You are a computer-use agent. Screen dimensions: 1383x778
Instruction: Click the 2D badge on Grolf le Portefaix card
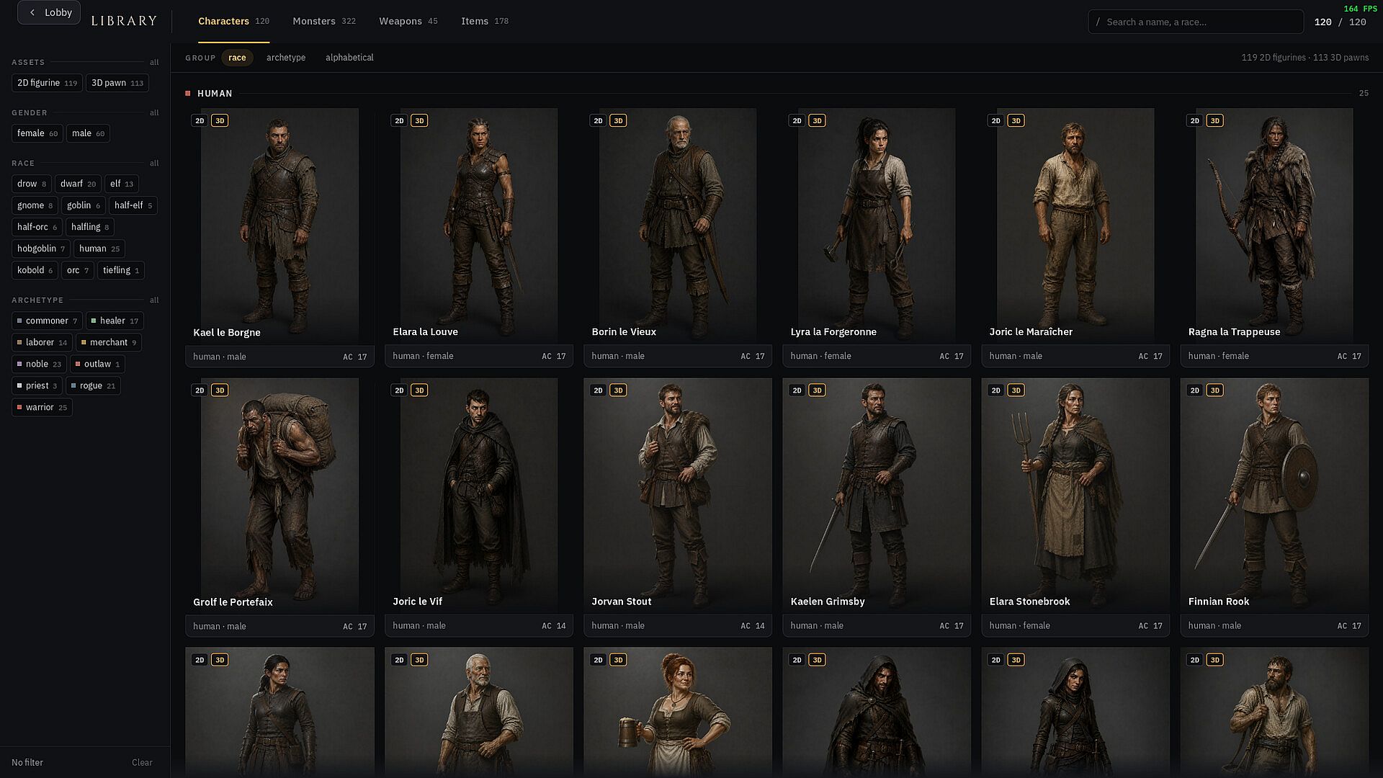pos(200,390)
